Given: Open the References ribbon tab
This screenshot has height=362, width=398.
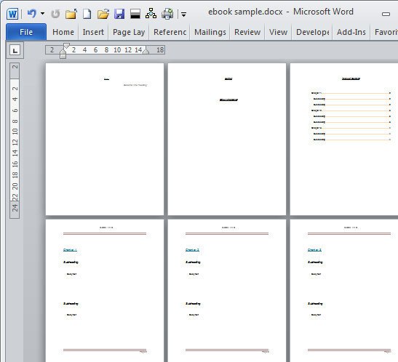Looking at the screenshot, I should (x=170, y=32).
